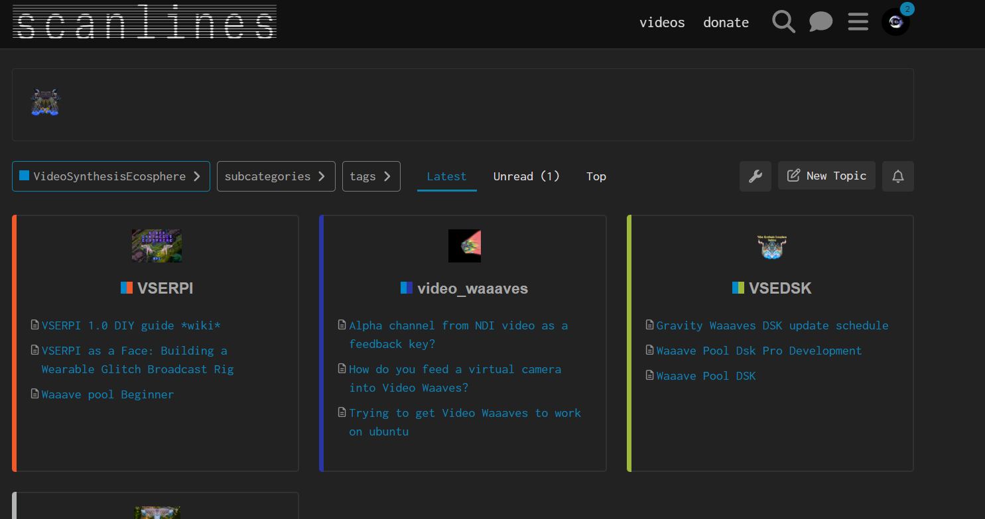Select the Top tab
Screen dimensions: 985x519
596,176
